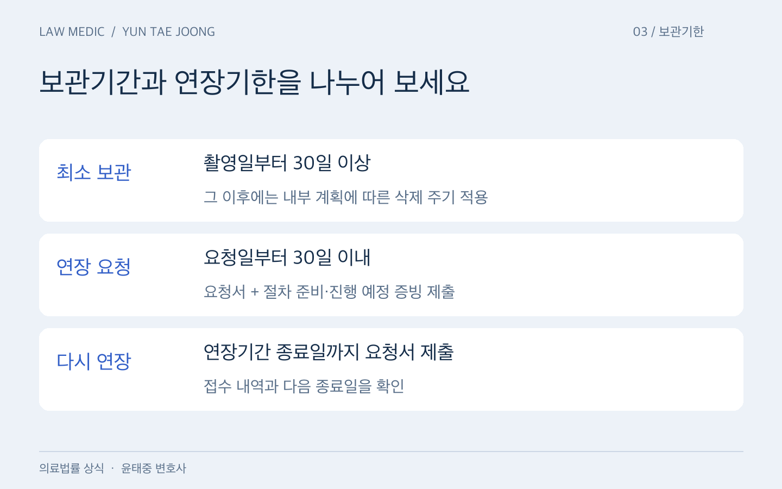Select the 최소 보관 label

94,172
